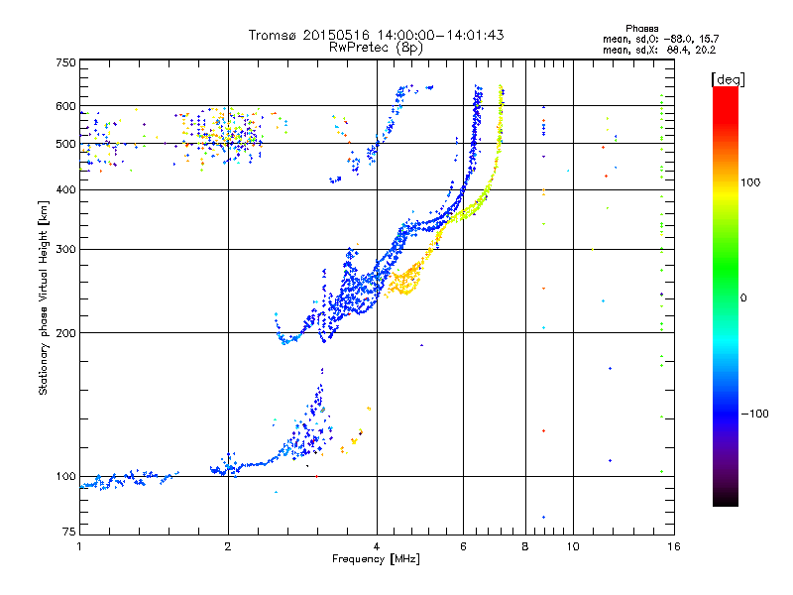The image size is (793, 595).
Task: Click the '600' virtual height tick label
Action: point(65,106)
